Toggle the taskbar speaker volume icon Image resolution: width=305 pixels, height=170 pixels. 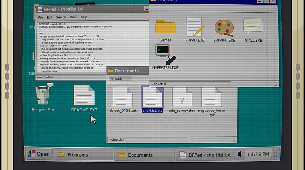pyautogui.click(x=240, y=154)
